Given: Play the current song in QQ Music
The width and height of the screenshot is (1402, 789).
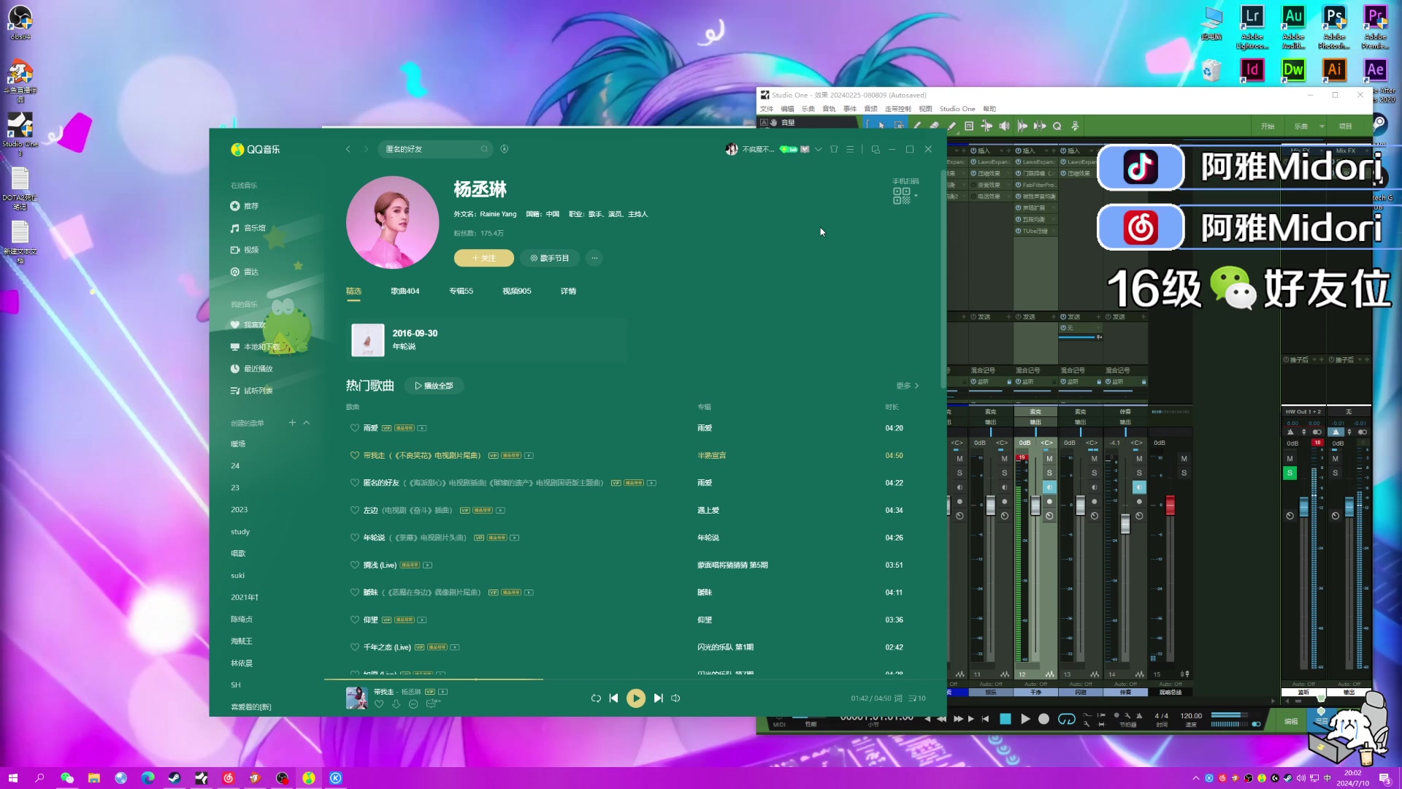Looking at the screenshot, I should click(x=636, y=698).
